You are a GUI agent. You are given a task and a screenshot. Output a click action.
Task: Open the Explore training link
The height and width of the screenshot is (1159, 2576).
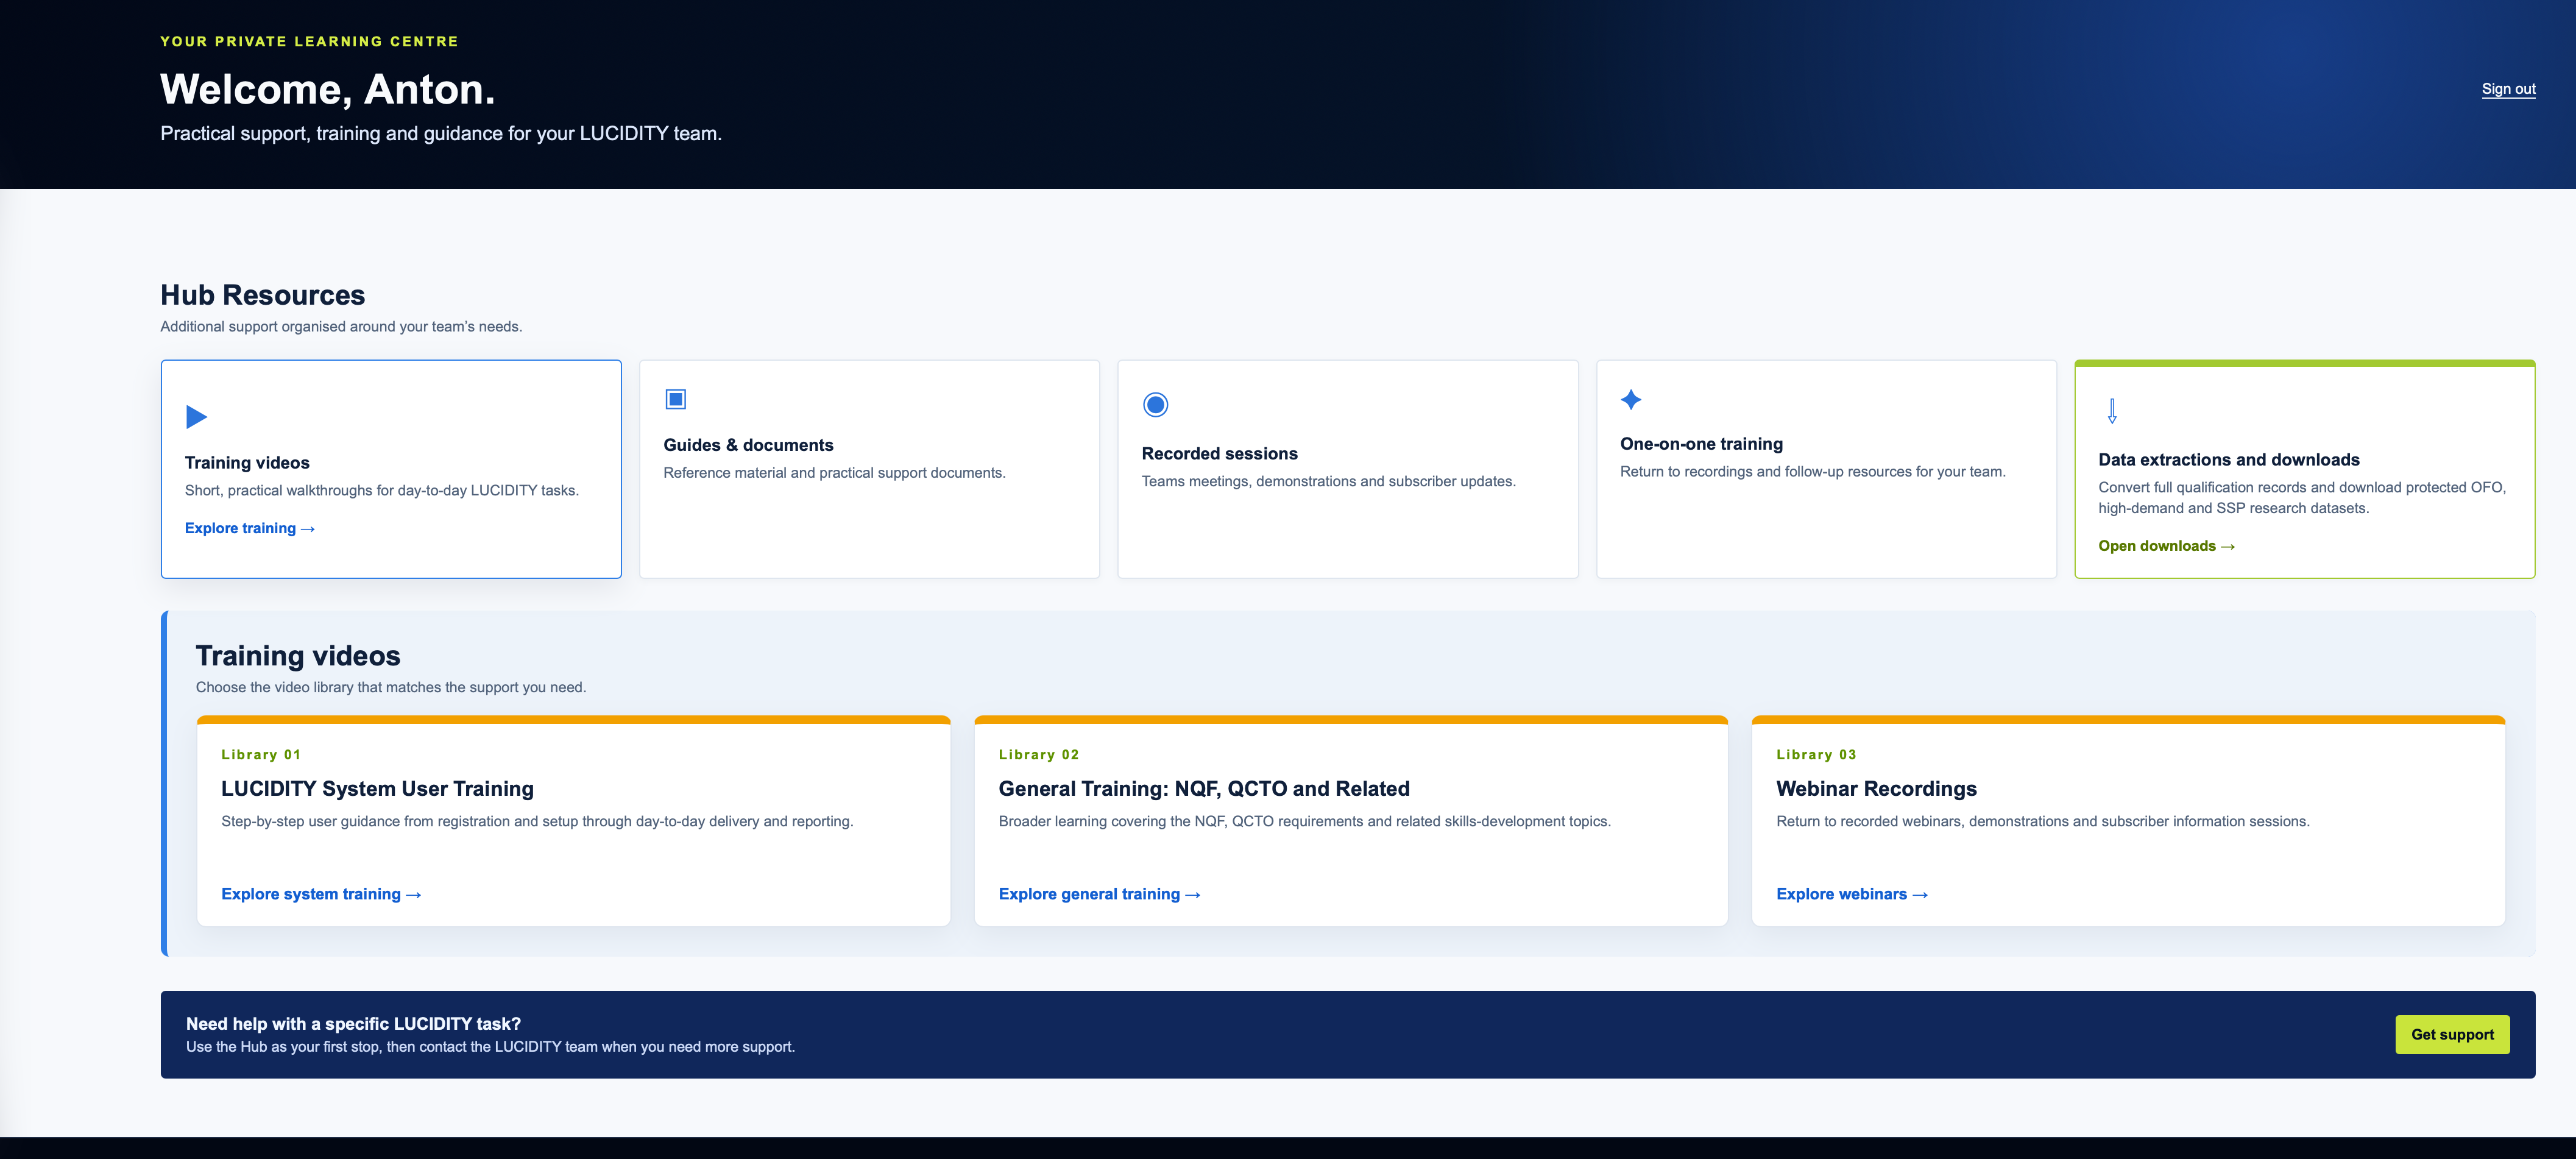pos(250,528)
